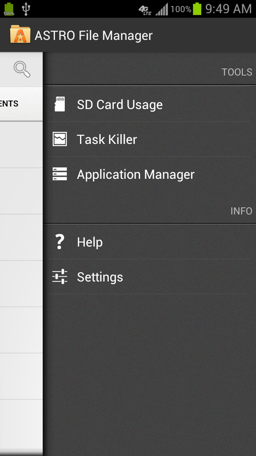The width and height of the screenshot is (256, 456).
Task: Open the search magnifier icon
Action: [22, 69]
